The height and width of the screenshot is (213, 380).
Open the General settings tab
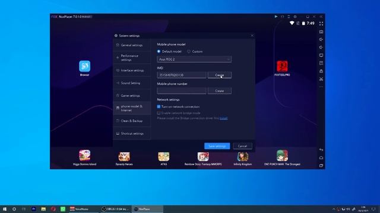[x=132, y=45]
